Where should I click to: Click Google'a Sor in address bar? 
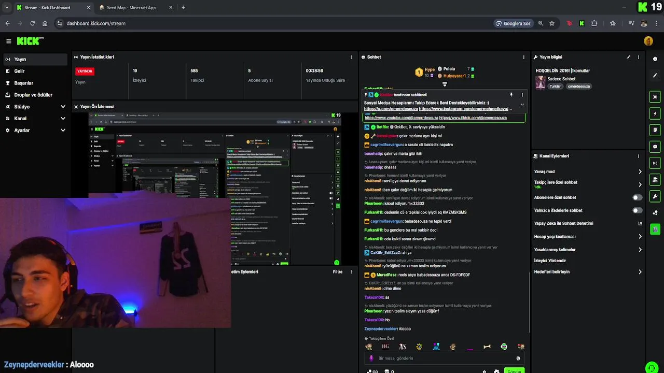coord(513,23)
